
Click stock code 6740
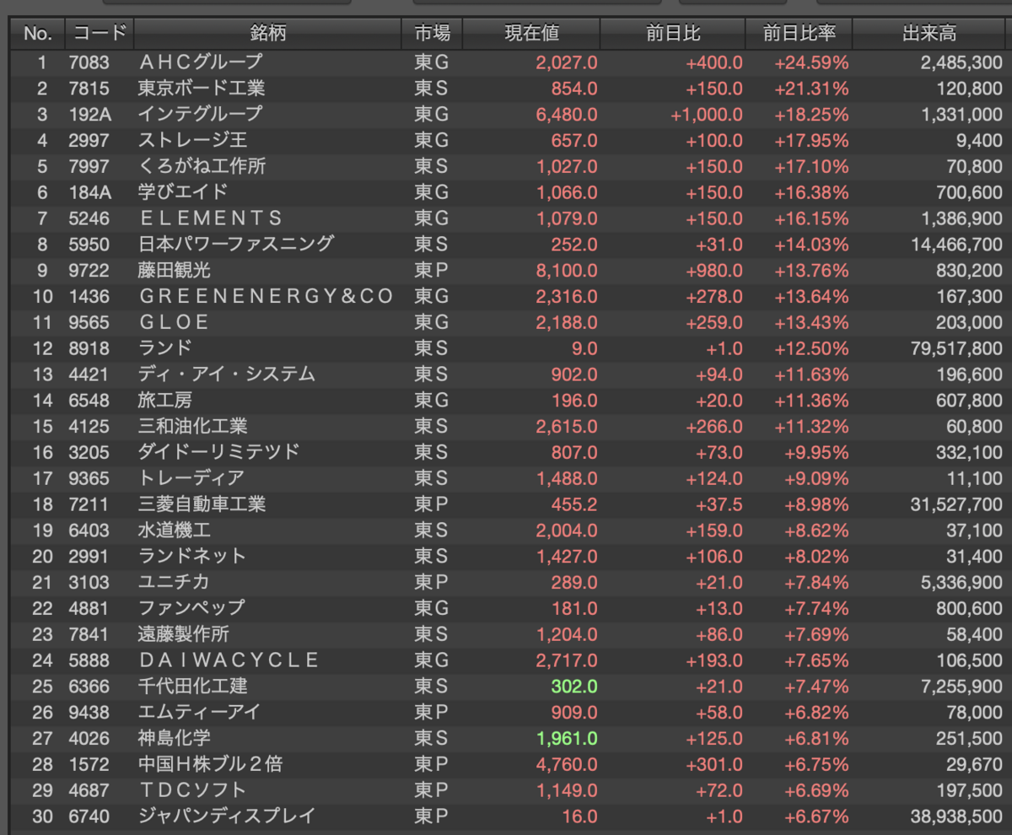89,816
